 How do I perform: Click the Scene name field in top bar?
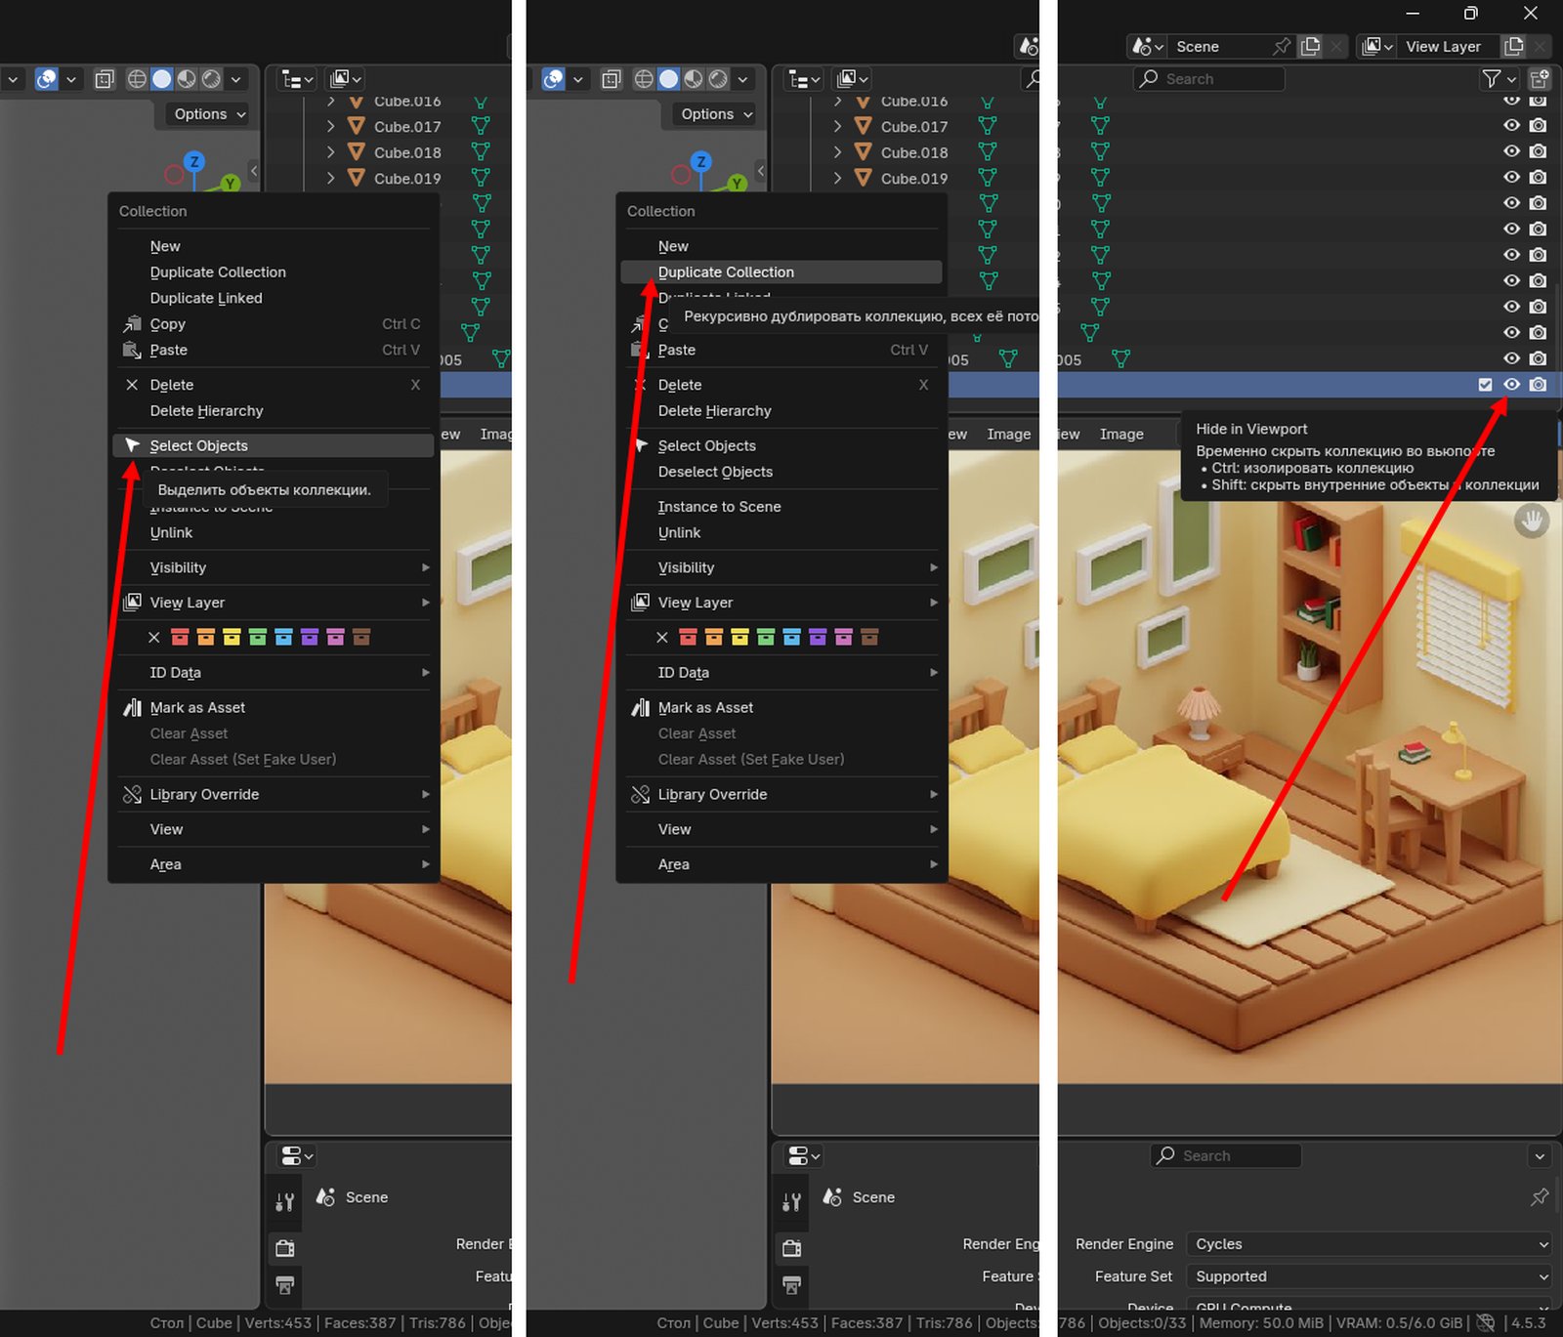[1216, 46]
